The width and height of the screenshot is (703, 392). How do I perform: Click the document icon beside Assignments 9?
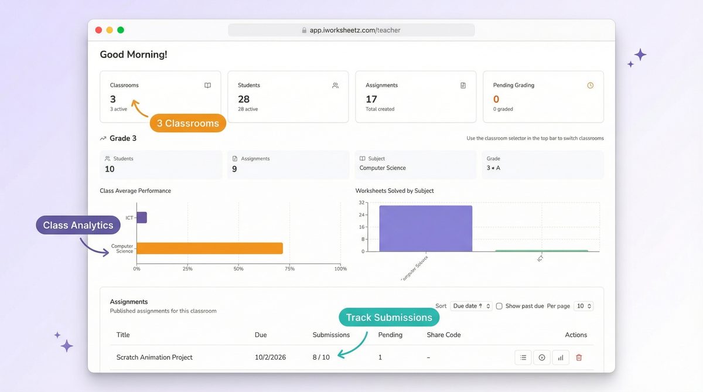point(235,159)
